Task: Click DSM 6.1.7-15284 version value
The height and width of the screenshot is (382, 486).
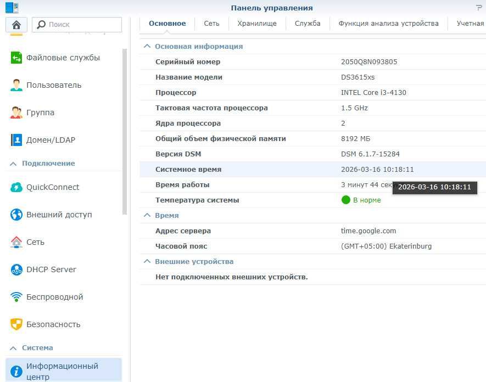Action: point(370,154)
